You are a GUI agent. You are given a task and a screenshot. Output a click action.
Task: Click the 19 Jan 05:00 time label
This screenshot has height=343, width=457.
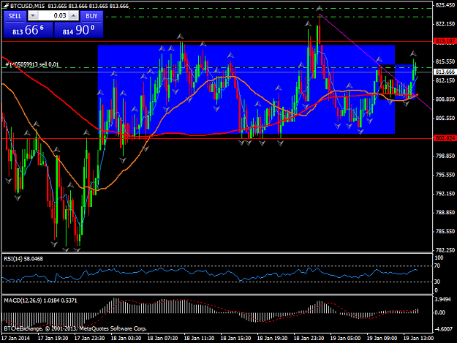pos(345,339)
